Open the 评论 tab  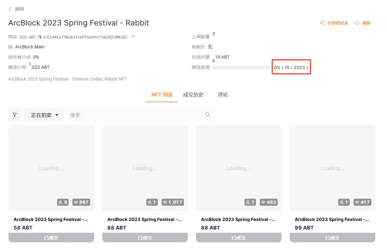point(223,95)
